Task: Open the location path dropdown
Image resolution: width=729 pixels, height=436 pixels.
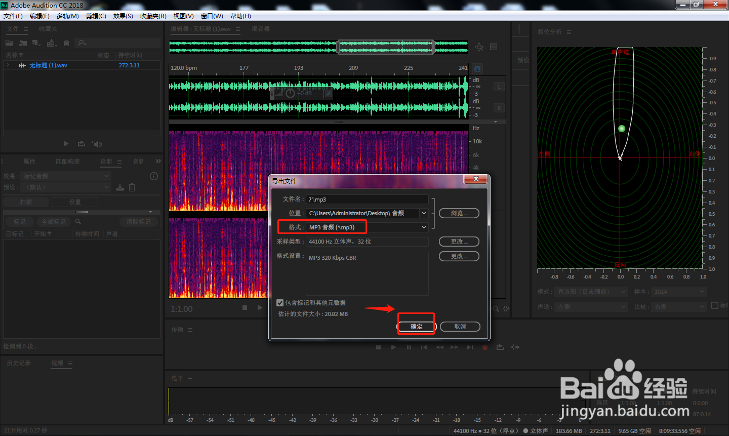Action: pyautogui.click(x=424, y=213)
